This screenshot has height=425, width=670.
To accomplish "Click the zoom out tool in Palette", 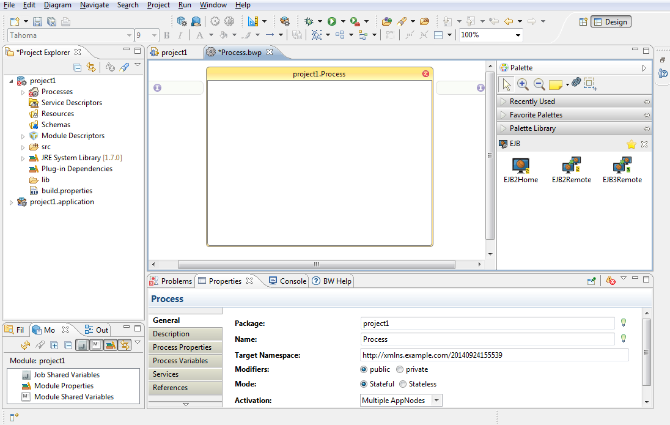I will pos(539,84).
